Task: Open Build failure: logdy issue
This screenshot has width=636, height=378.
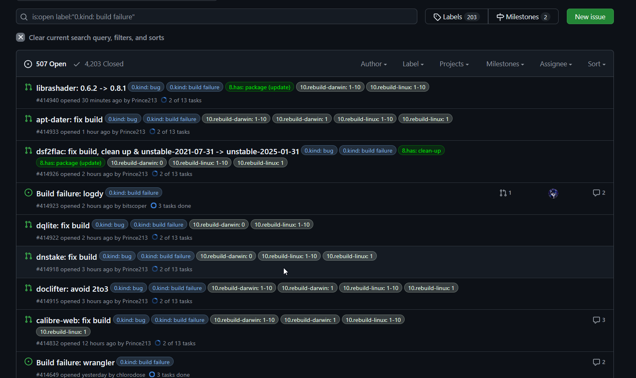Action: (x=70, y=193)
